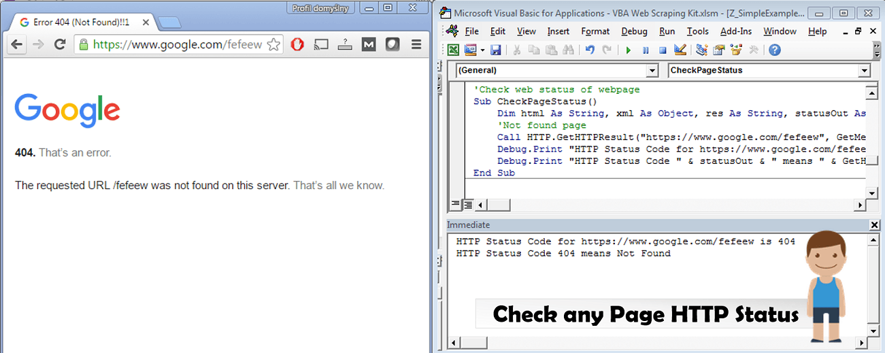Screen dimensions: 885x353
Task: Open the Help menu in VBA editor
Action: click(x=818, y=31)
